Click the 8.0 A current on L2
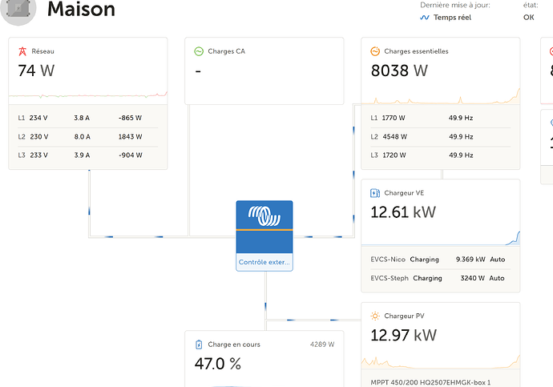This screenshot has width=553, height=387. [x=83, y=136]
